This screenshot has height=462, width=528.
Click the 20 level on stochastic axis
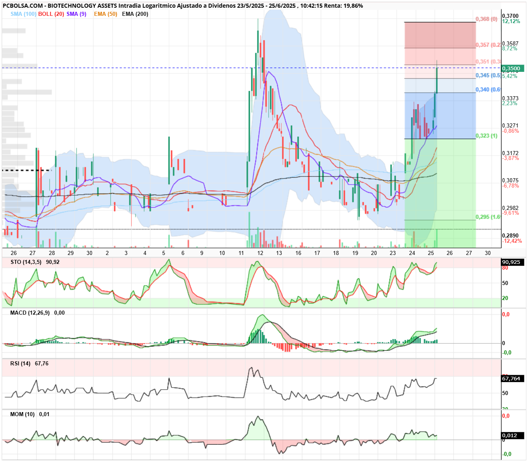tap(505, 298)
